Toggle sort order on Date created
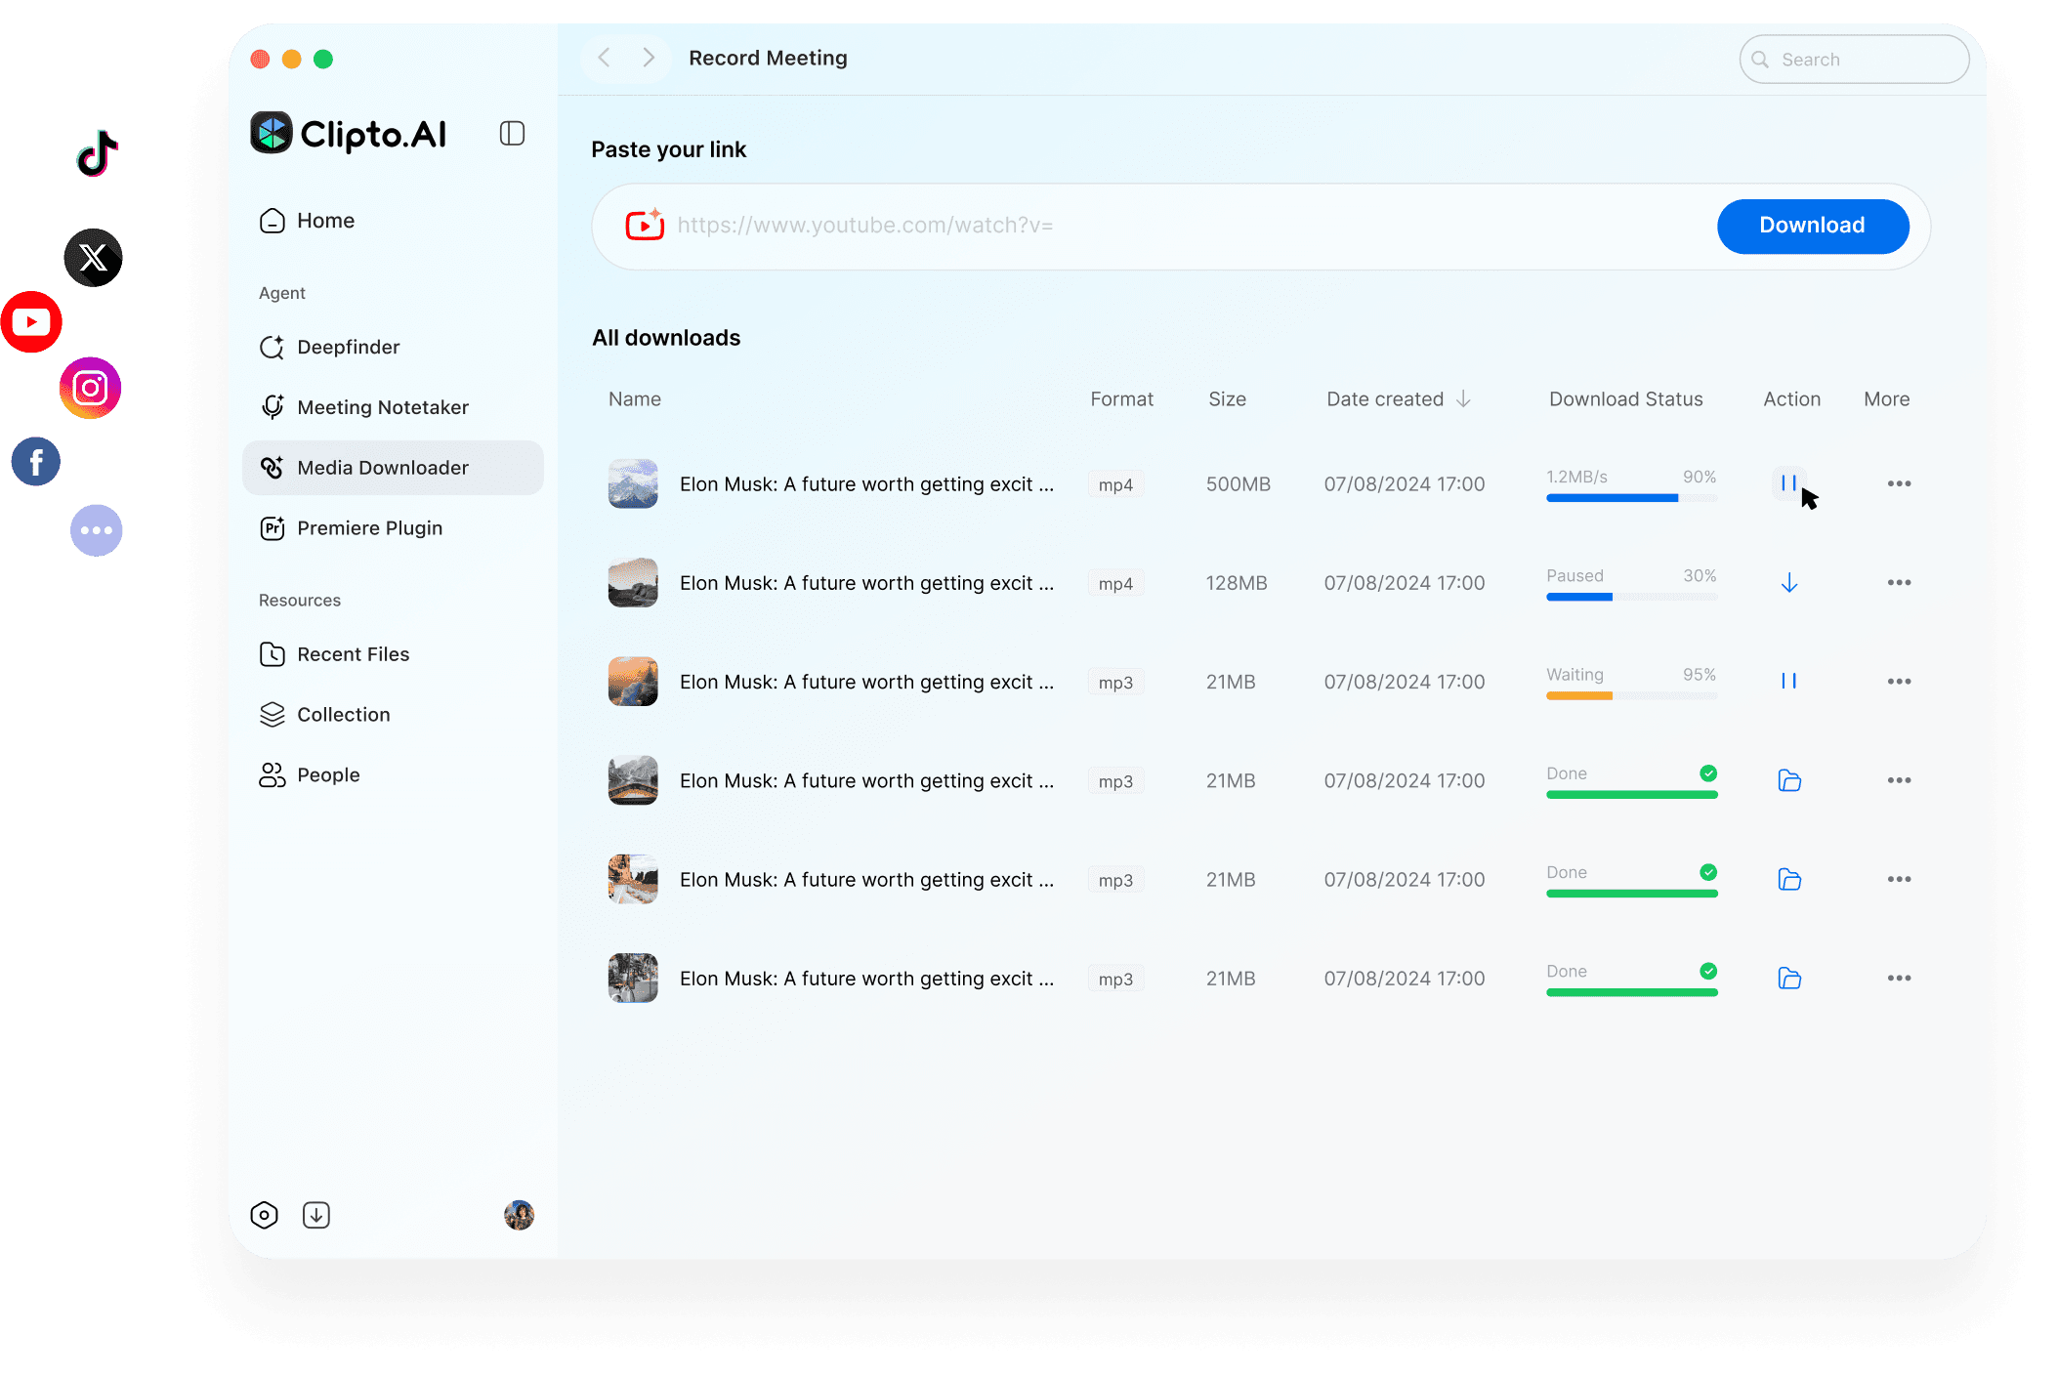Viewport: 2057px width, 1377px height. [1462, 398]
